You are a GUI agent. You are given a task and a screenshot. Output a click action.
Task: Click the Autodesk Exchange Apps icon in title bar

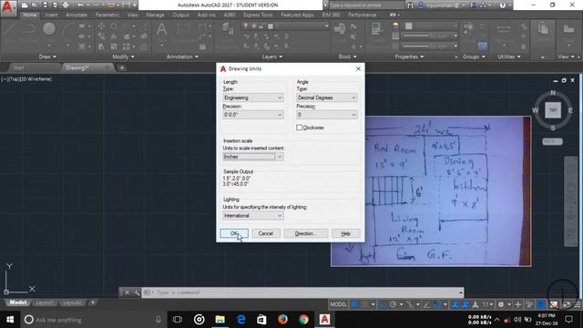473,5
